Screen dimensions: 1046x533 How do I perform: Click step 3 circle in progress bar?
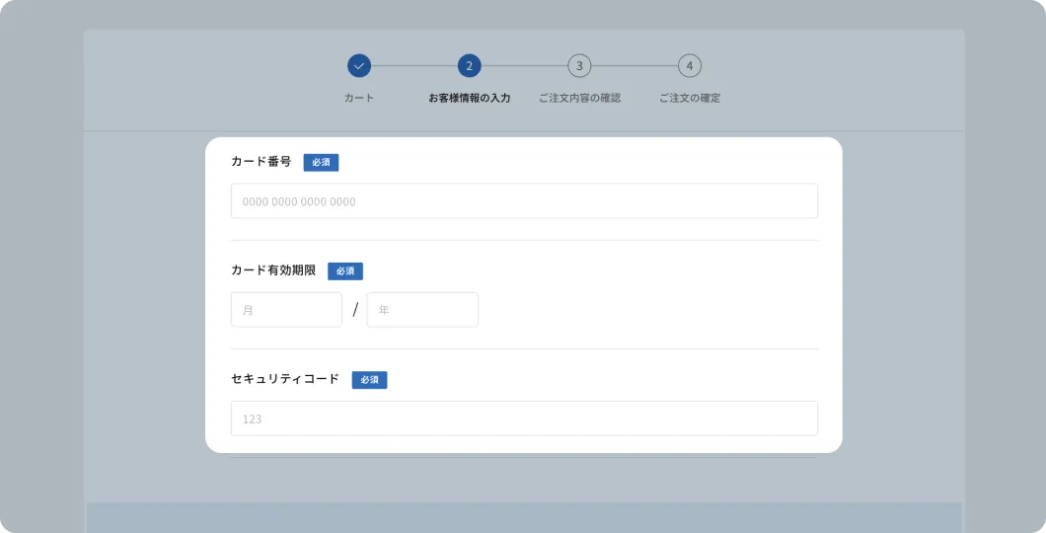coord(579,66)
